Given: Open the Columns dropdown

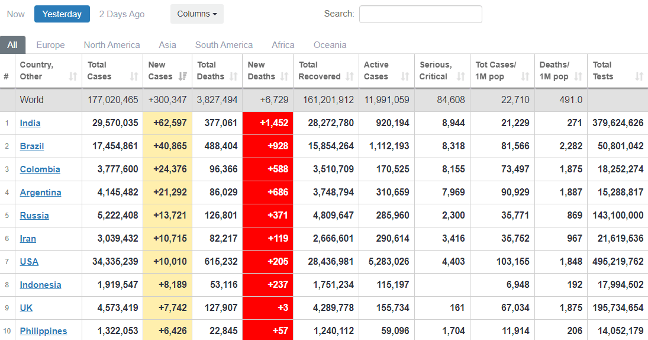Looking at the screenshot, I should tap(196, 14).
